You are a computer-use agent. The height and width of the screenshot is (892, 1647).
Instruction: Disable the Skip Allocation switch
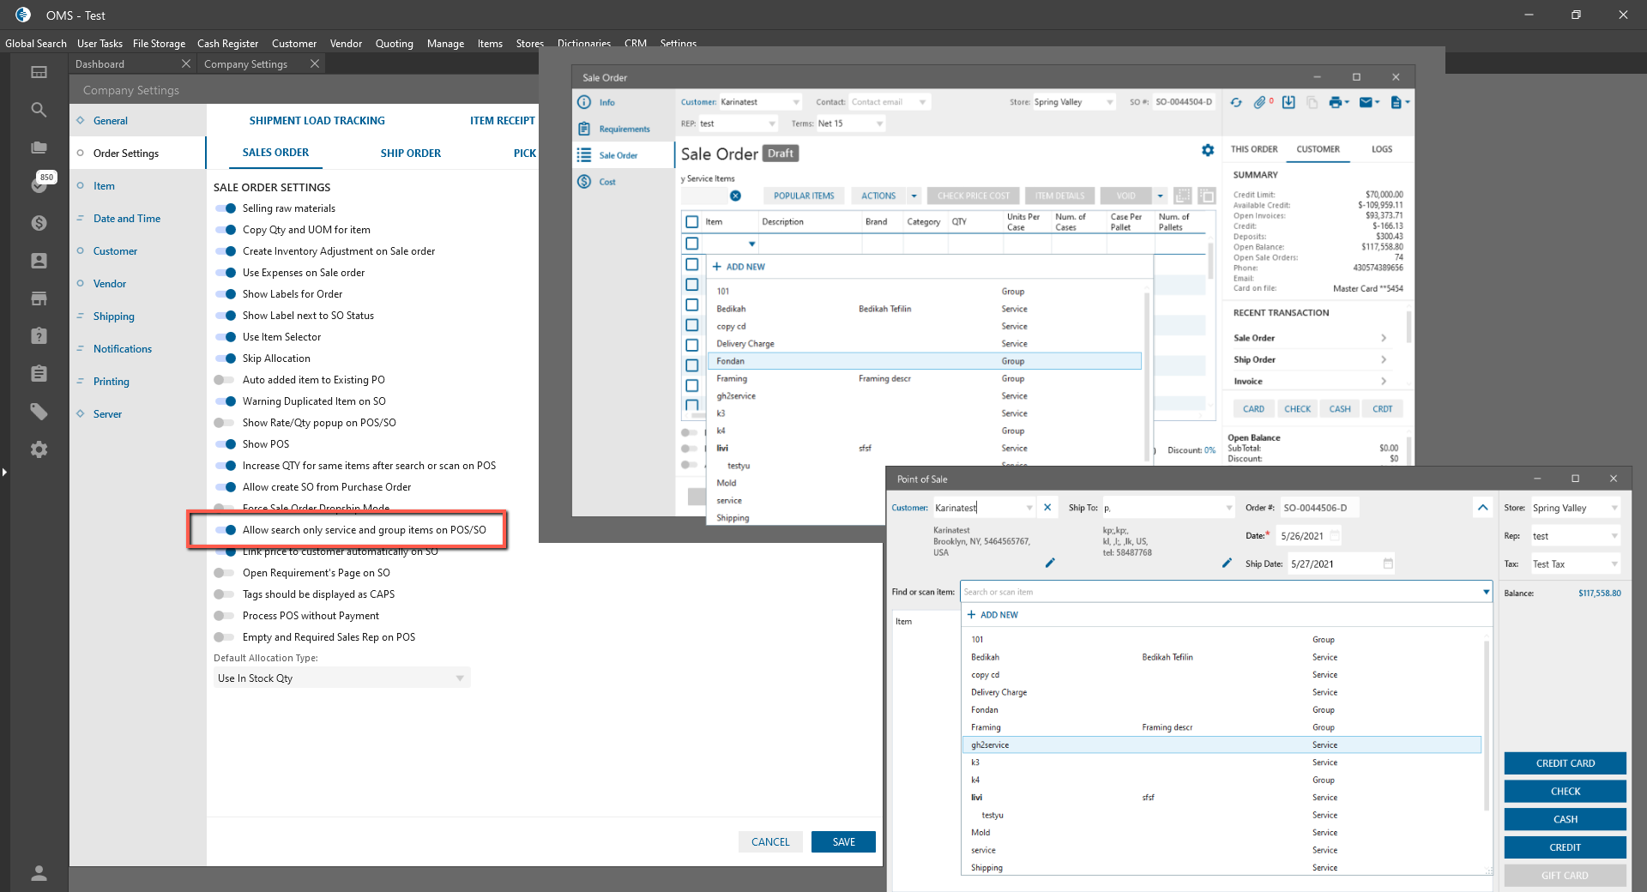coord(225,359)
